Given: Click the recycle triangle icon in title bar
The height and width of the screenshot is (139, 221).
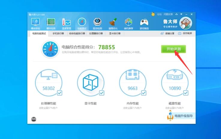Looking at the screenshot, I should click(176, 14).
